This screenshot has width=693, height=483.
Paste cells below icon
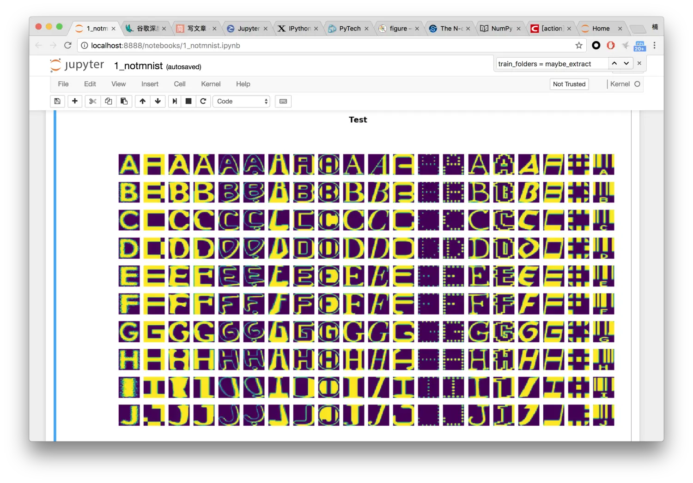(124, 101)
